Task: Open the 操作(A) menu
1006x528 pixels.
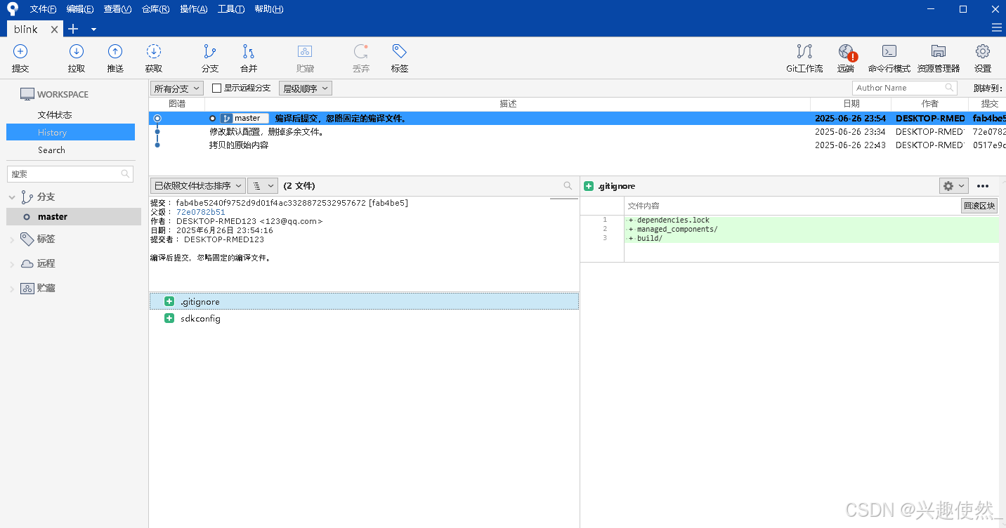Action: click(x=193, y=9)
